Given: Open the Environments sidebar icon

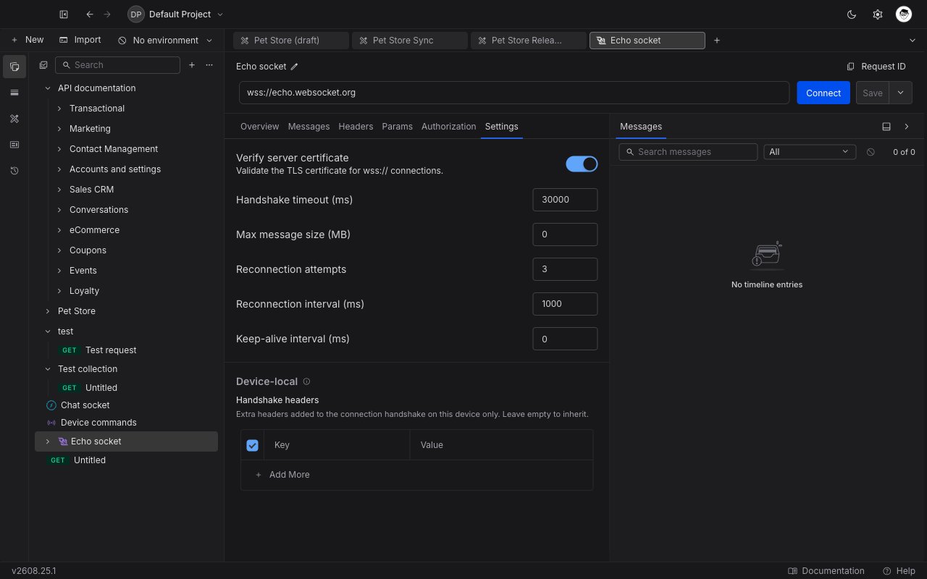Looking at the screenshot, I should [14, 93].
